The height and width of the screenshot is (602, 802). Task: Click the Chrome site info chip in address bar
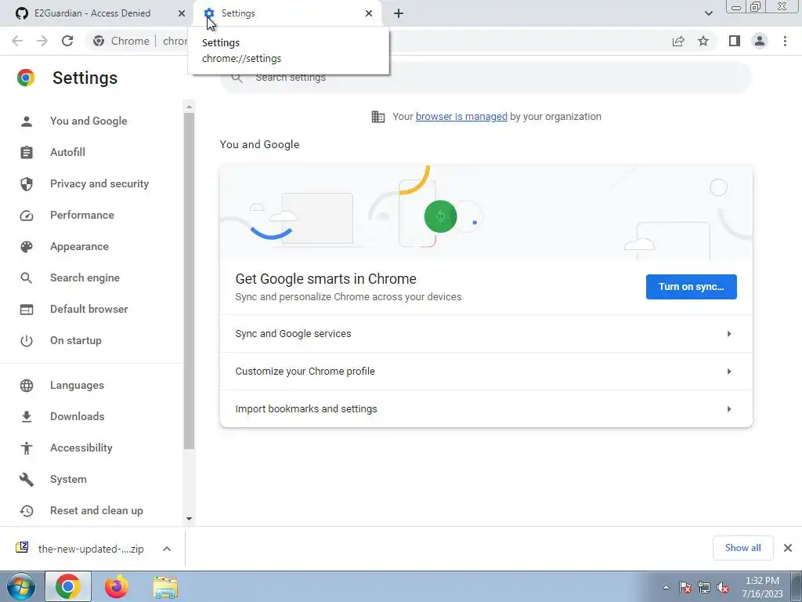(x=121, y=41)
